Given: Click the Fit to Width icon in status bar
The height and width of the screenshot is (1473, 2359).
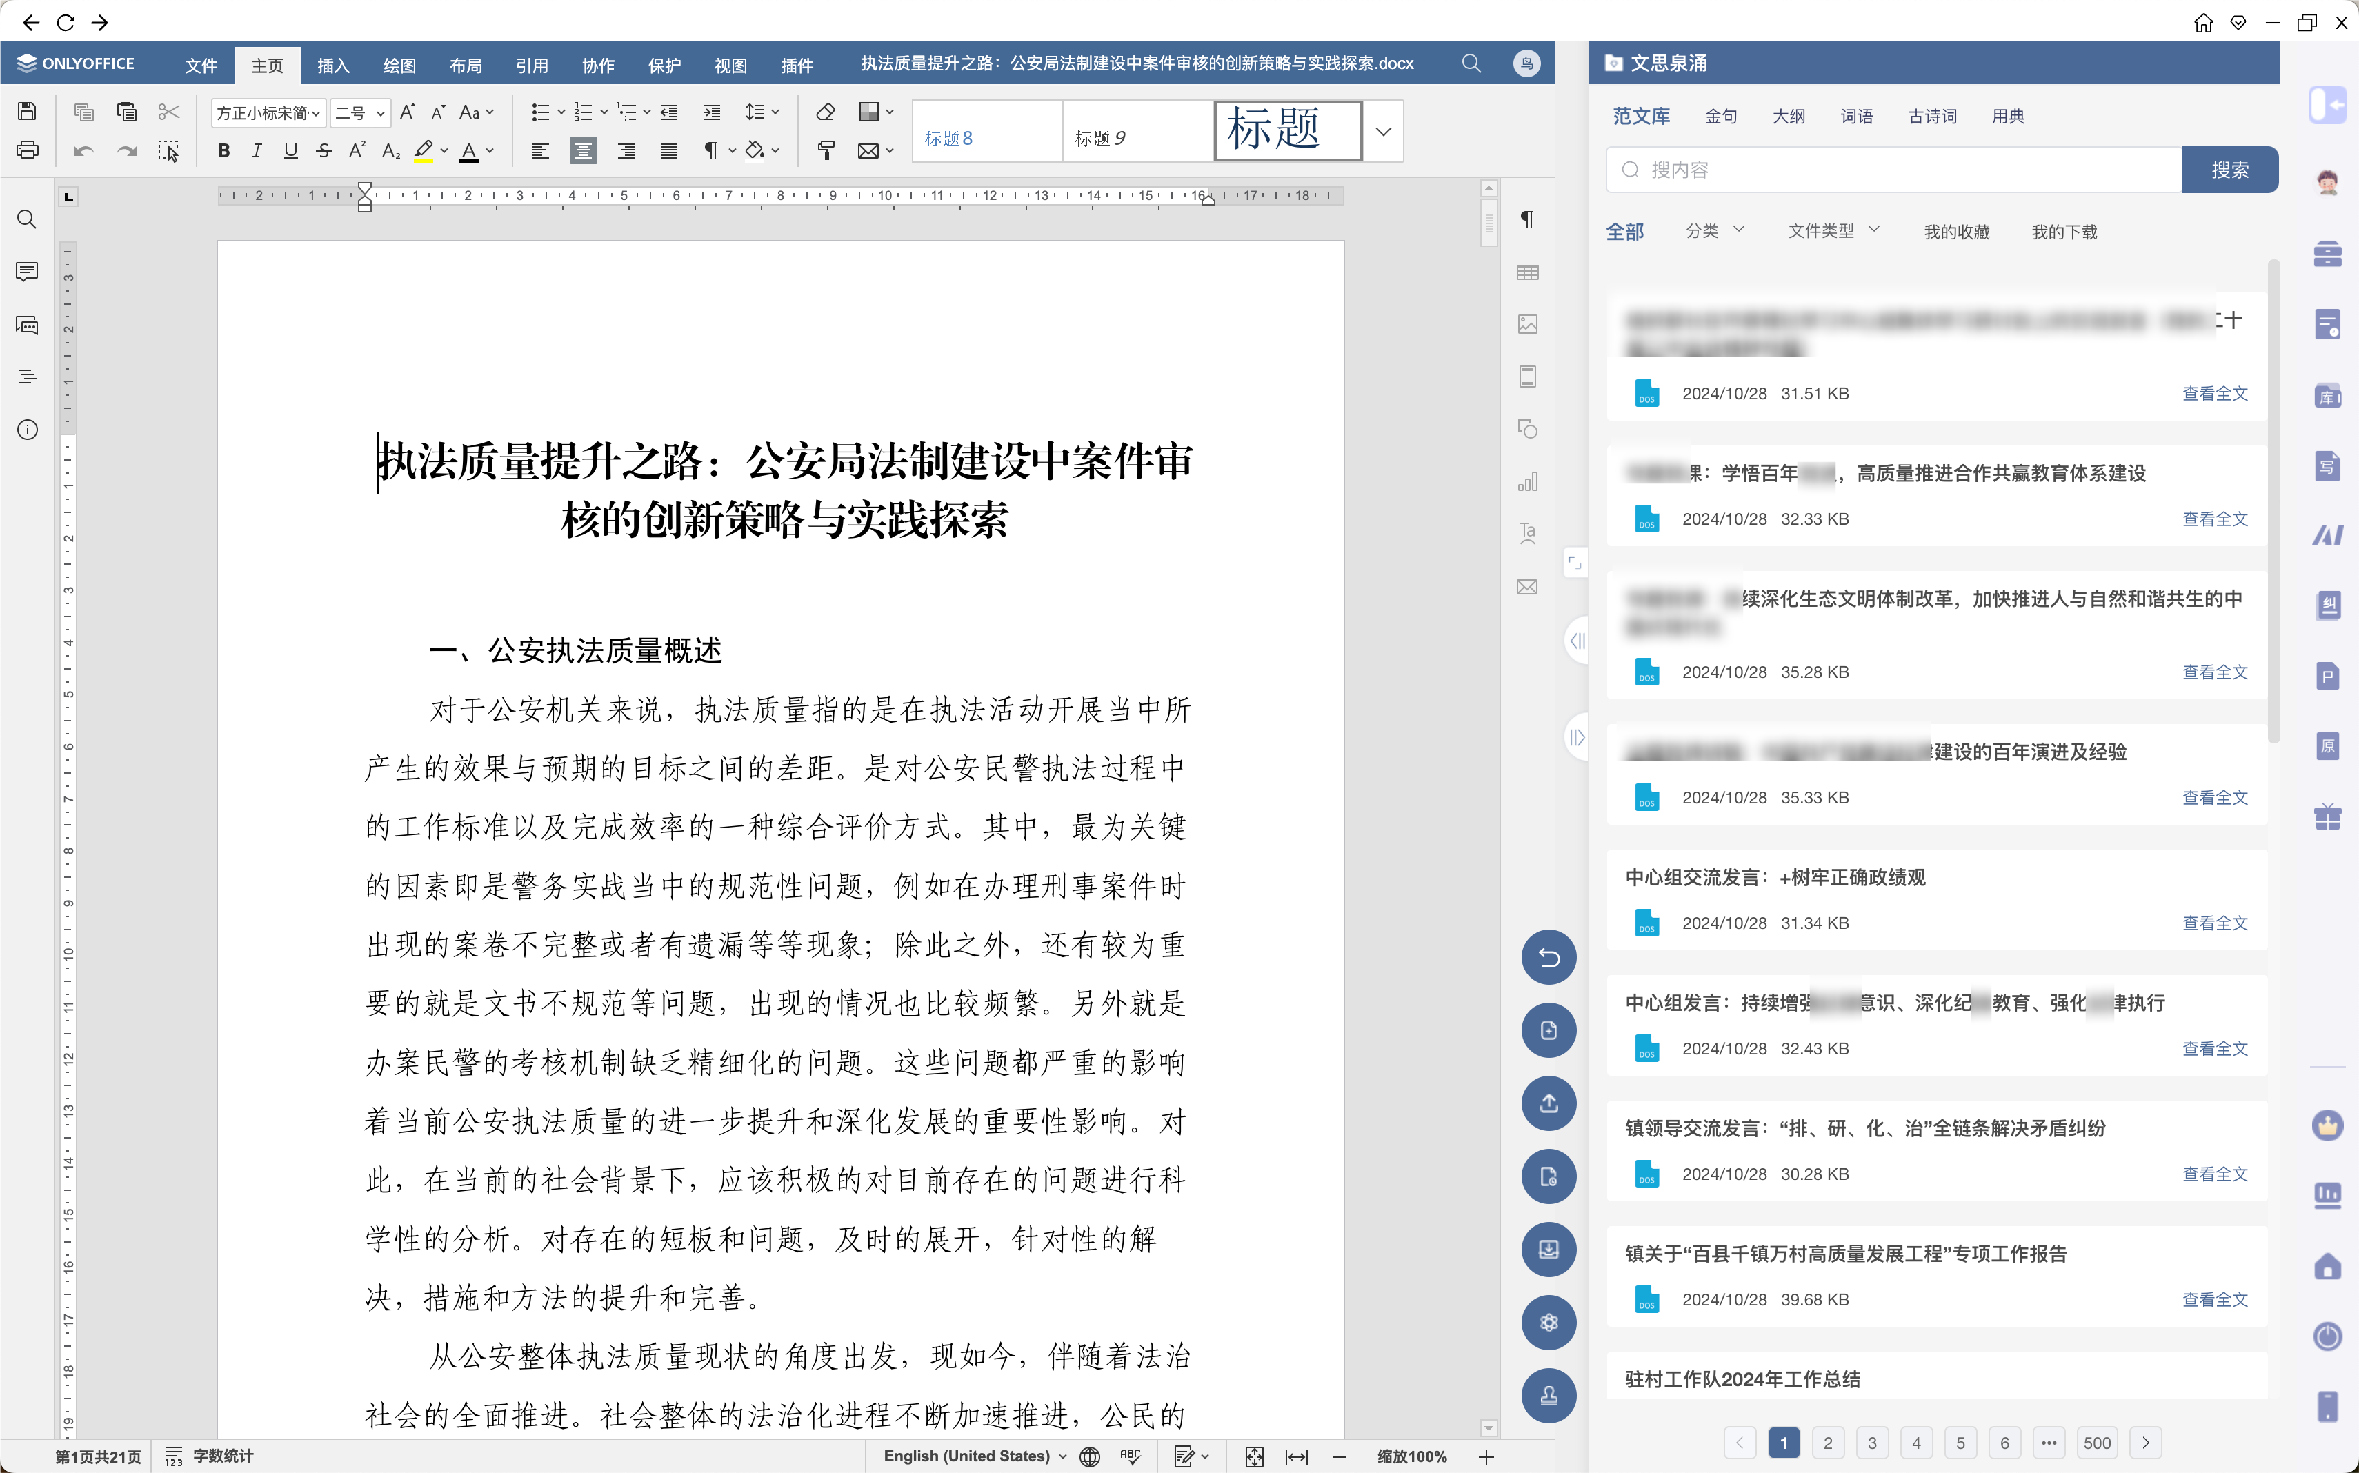Looking at the screenshot, I should (x=1296, y=1456).
